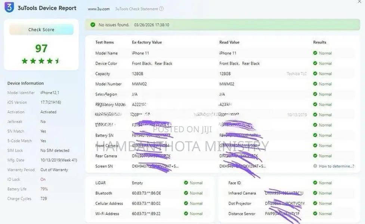The height and width of the screenshot is (224, 365).
Task: Click the Check Statement help question-mark icon
Action: (161, 9)
